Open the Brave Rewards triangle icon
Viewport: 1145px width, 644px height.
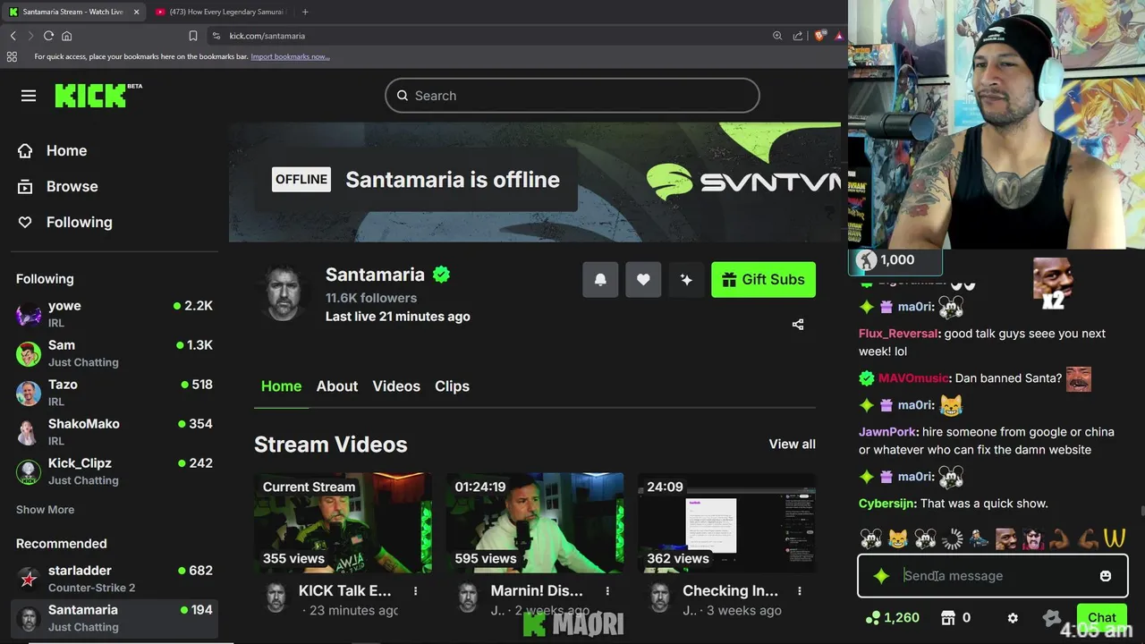pos(839,36)
